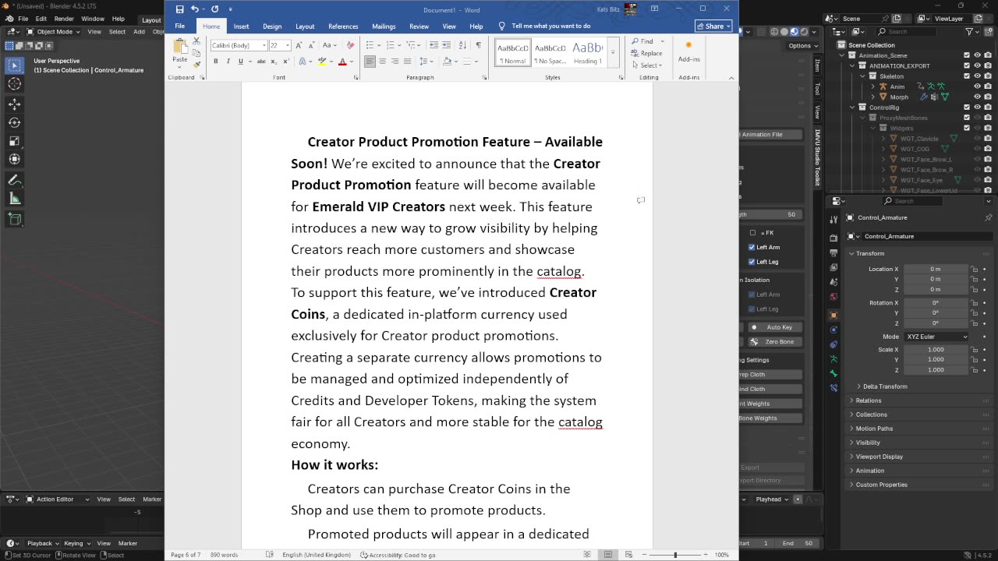Click the Word zoom slider handle
998x561 pixels.
[675, 555]
